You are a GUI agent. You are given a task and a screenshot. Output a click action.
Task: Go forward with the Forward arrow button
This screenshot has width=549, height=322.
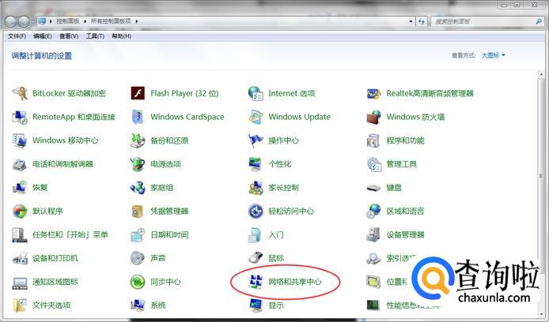coord(24,21)
